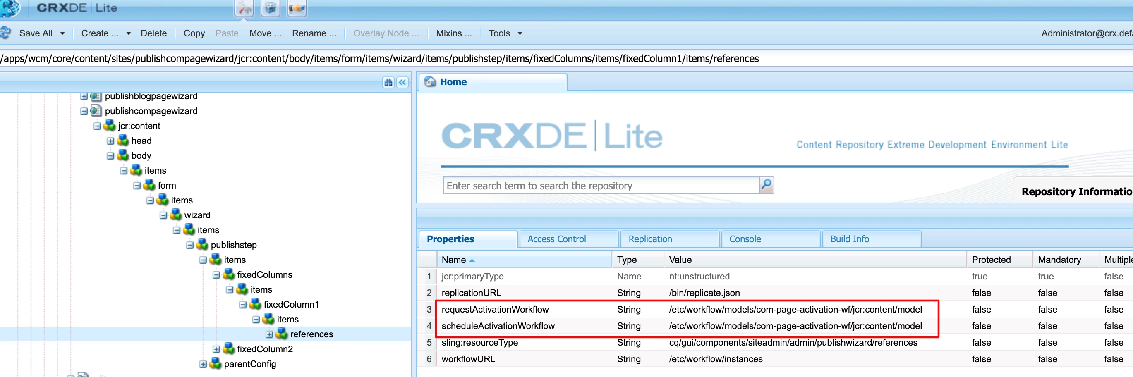
Task: Click the publishstep node icon
Action: point(202,245)
